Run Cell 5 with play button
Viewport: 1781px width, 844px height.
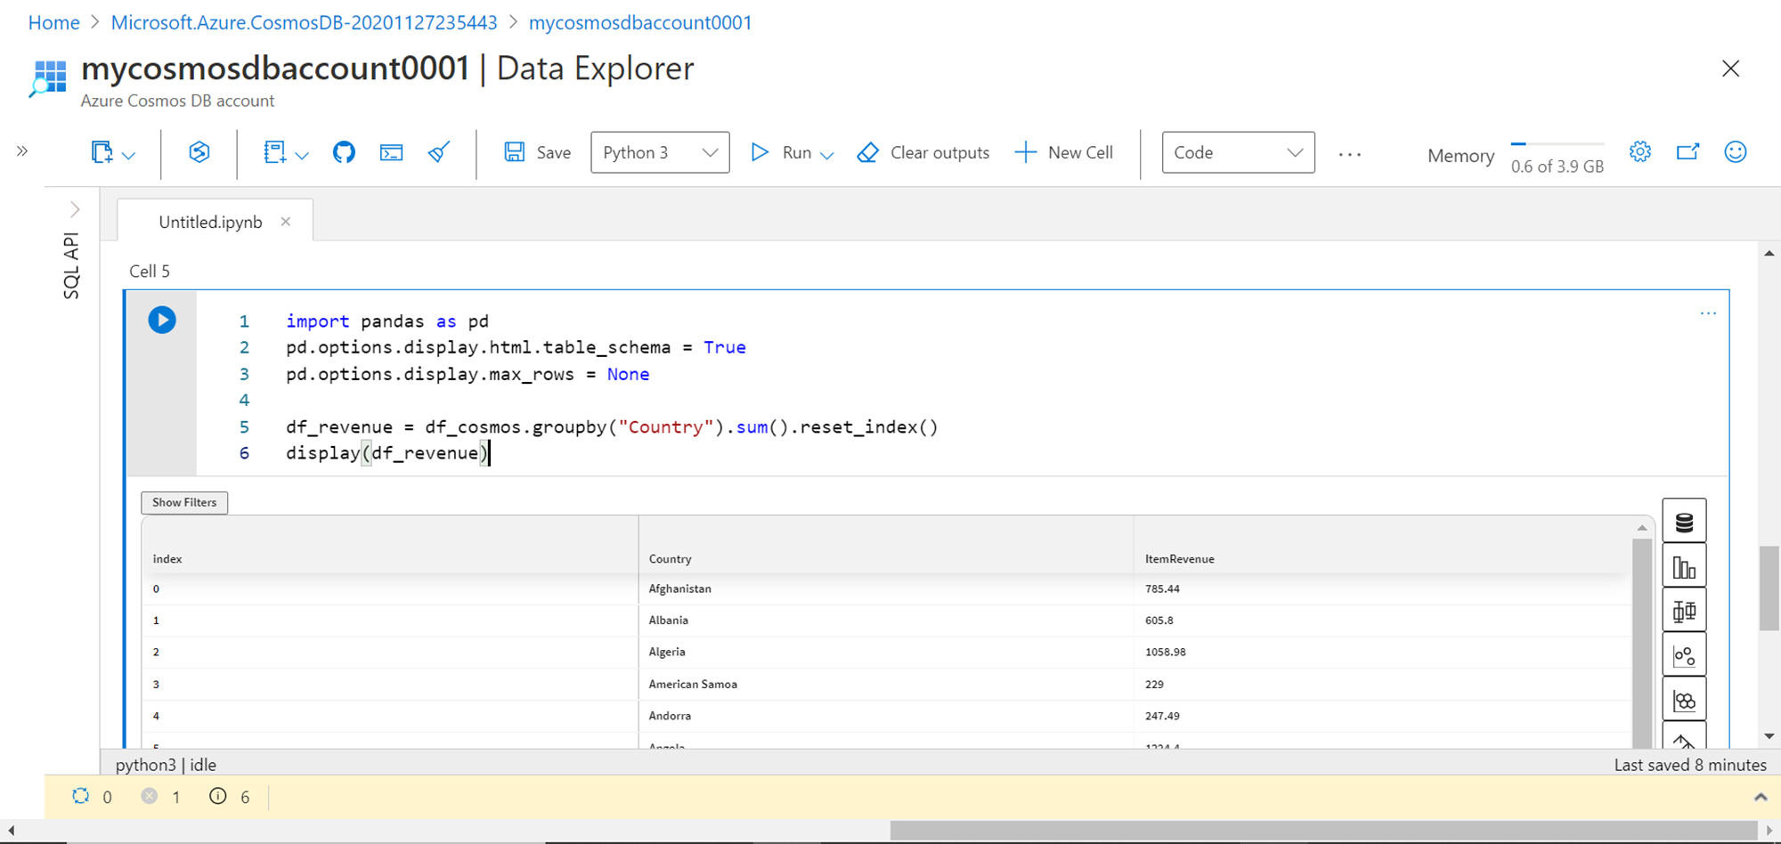click(162, 320)
